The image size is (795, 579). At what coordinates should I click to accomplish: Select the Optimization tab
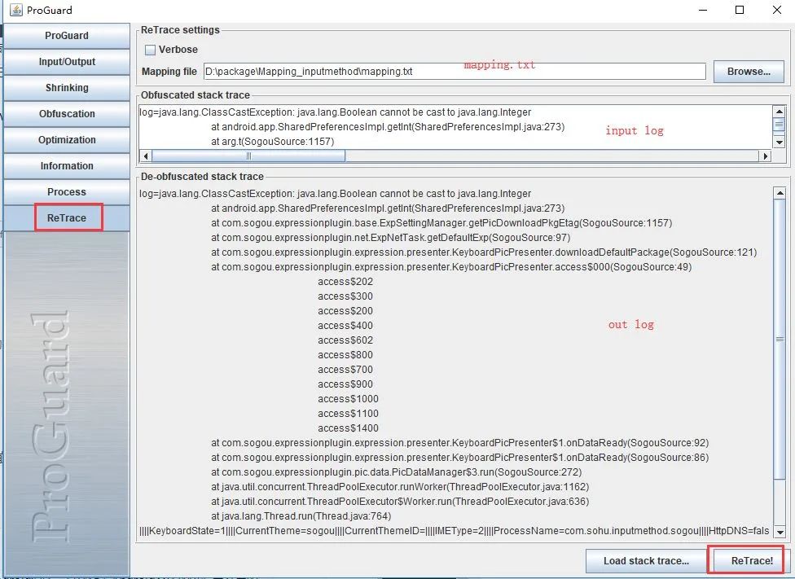[x=67, y=140]
